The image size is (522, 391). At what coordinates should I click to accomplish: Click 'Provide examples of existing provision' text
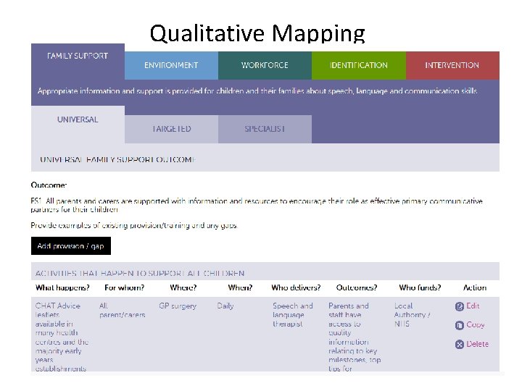[x=134, y=226]
